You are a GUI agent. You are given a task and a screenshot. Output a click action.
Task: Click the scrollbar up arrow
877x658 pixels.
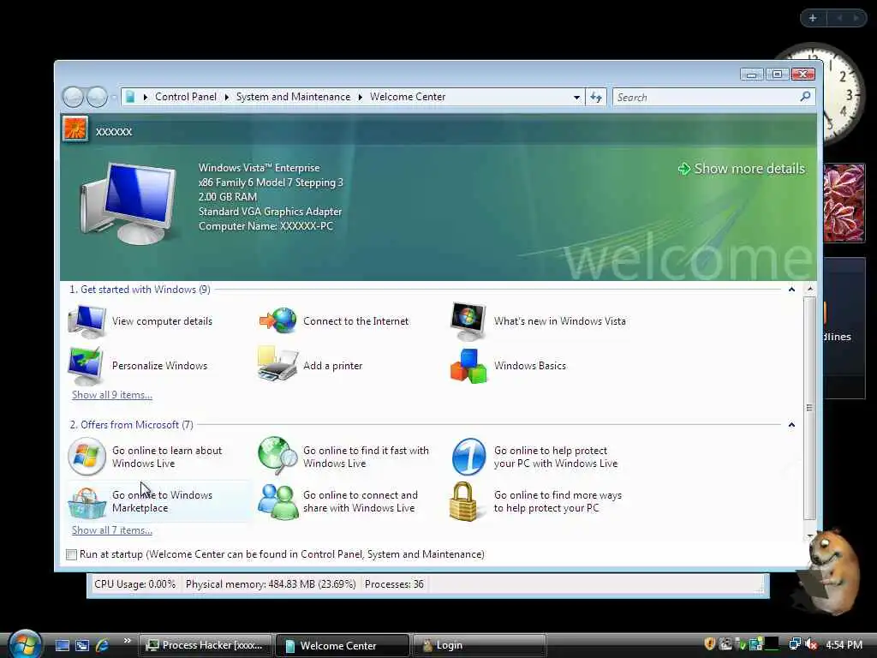point(810,290)
